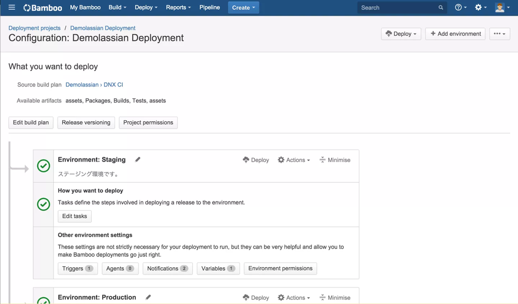Image resolution: width=518 pixels, height=304 pixels.
Task: Minimise the Production environment panel
Action: click(x=334, y=297)
